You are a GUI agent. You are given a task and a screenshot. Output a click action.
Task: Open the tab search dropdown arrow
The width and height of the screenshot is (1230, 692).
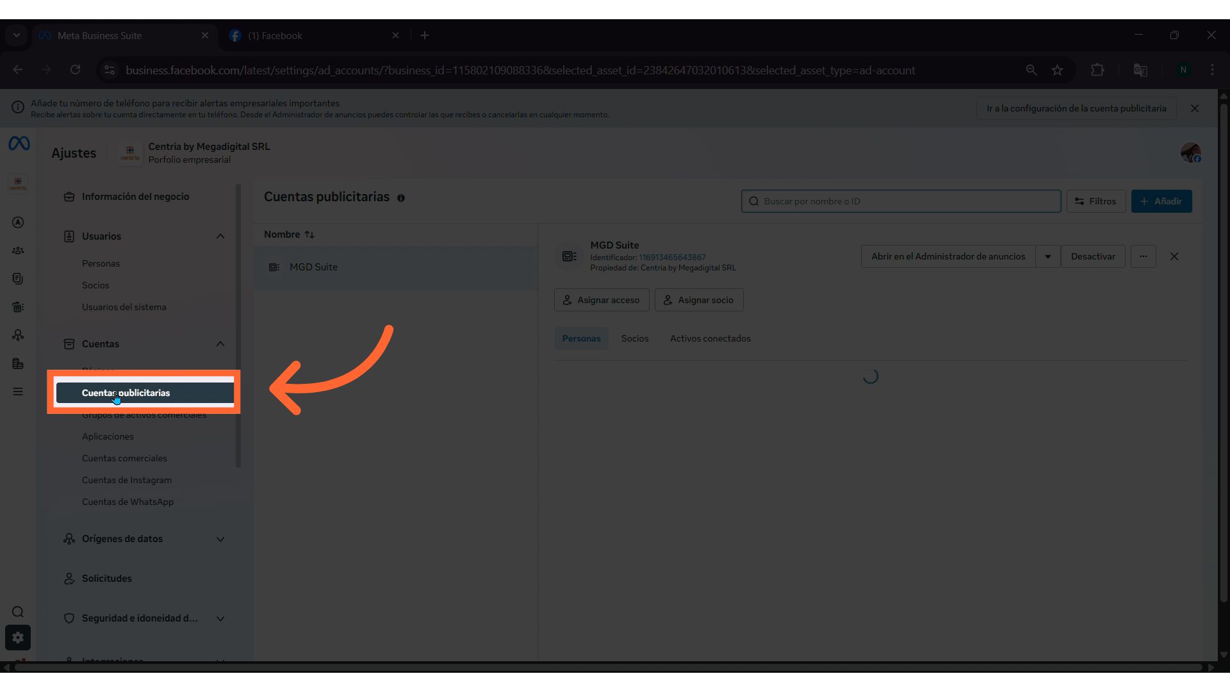coord(16,35)
